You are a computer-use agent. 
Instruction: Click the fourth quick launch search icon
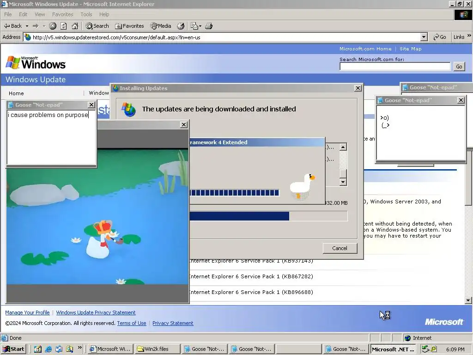coord(70,349)
